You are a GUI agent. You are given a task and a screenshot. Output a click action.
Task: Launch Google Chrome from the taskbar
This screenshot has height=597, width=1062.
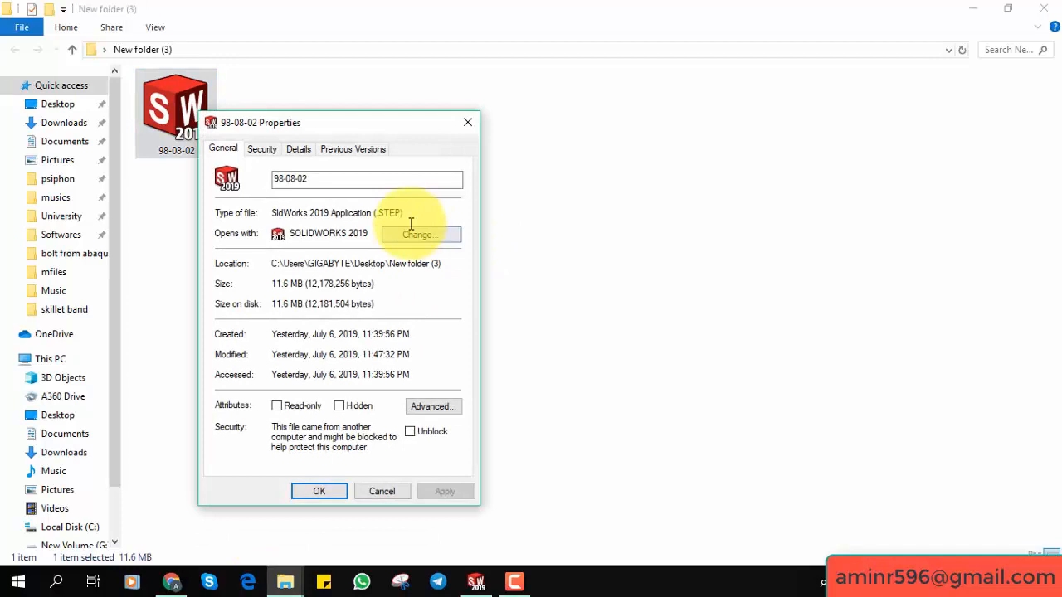point(171,582)
